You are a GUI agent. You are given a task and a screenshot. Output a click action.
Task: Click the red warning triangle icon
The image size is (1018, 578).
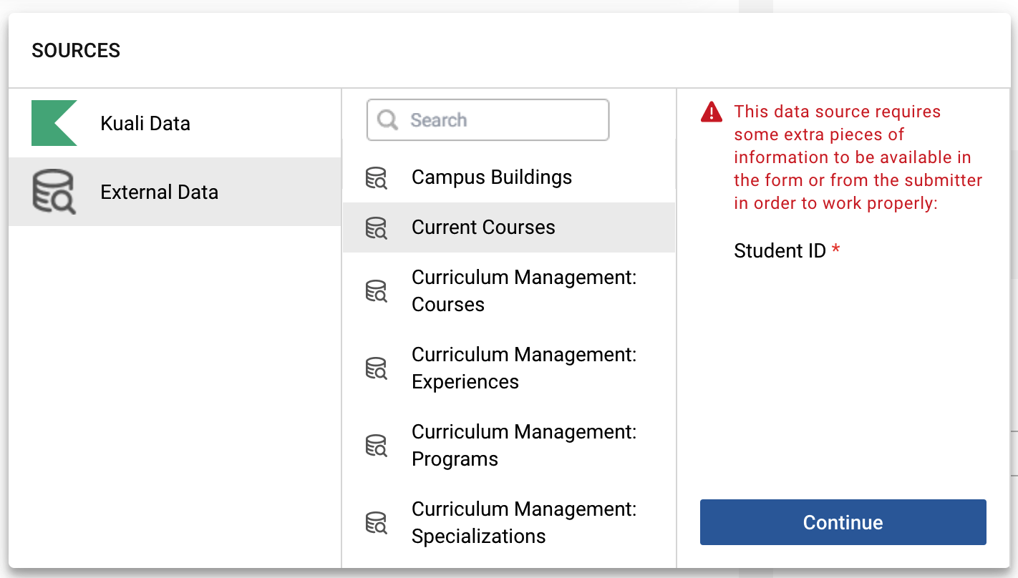(x=712, y=112)
